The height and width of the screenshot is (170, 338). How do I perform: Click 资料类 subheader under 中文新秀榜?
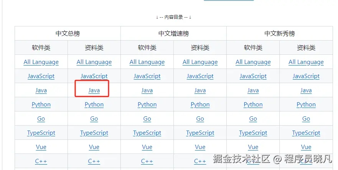point(306,47)
